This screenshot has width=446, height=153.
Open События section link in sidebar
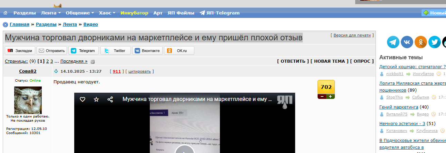click(x=421, y=98)
